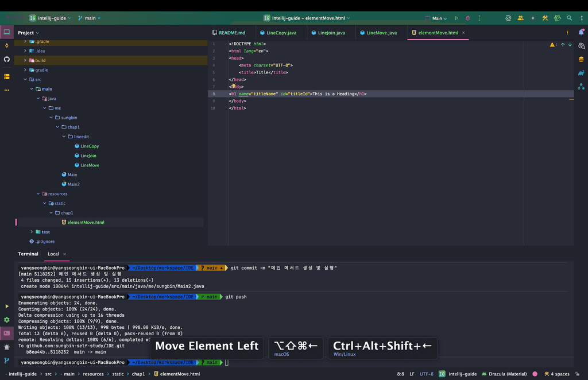Click the green Run button
The width and height of the screenshot is (588, 380).
[457, 18]
